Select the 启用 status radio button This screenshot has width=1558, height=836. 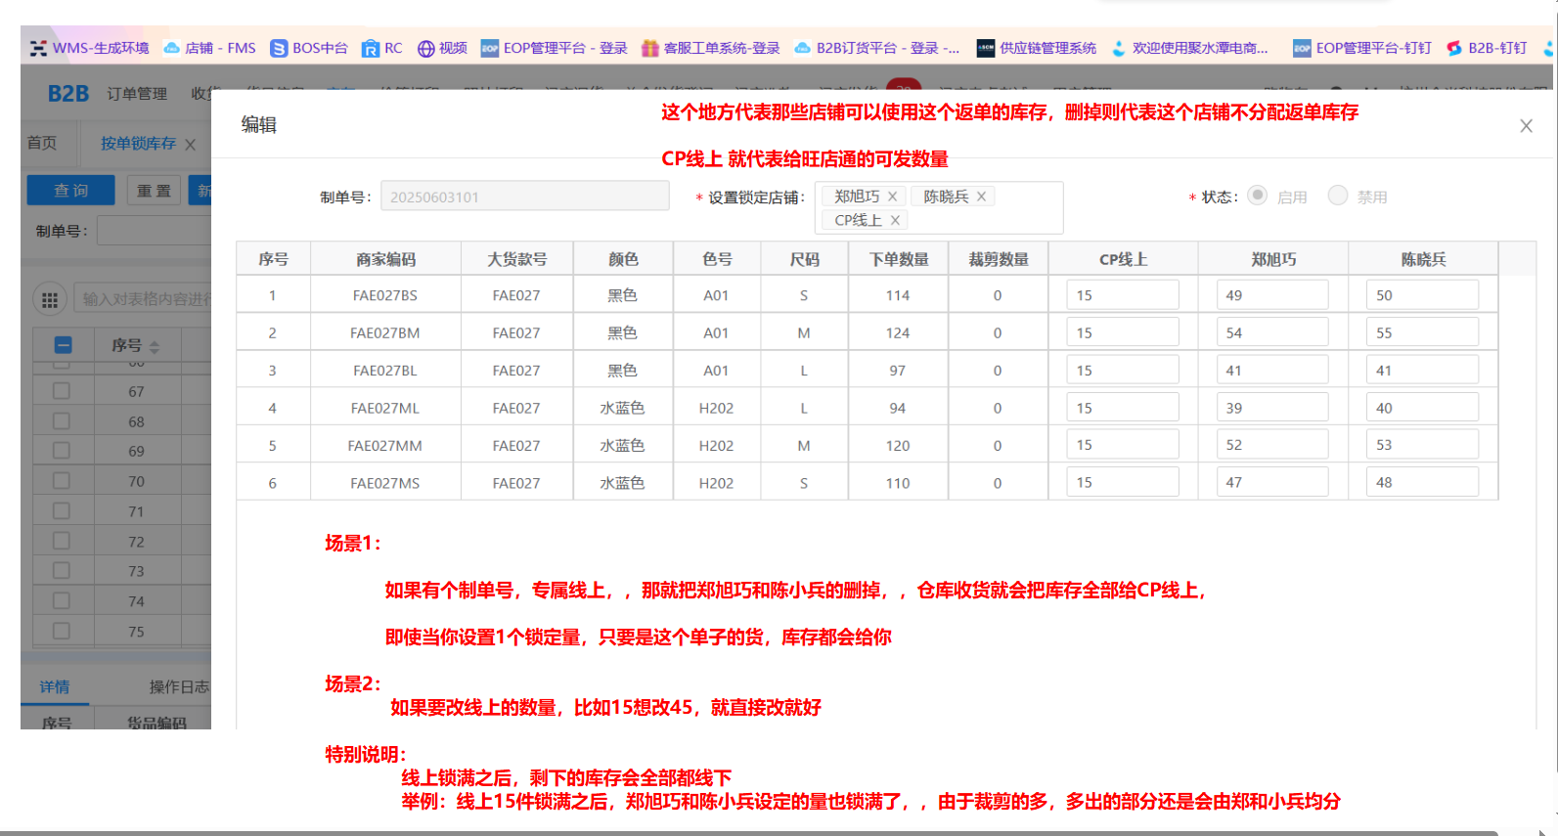1258,196
